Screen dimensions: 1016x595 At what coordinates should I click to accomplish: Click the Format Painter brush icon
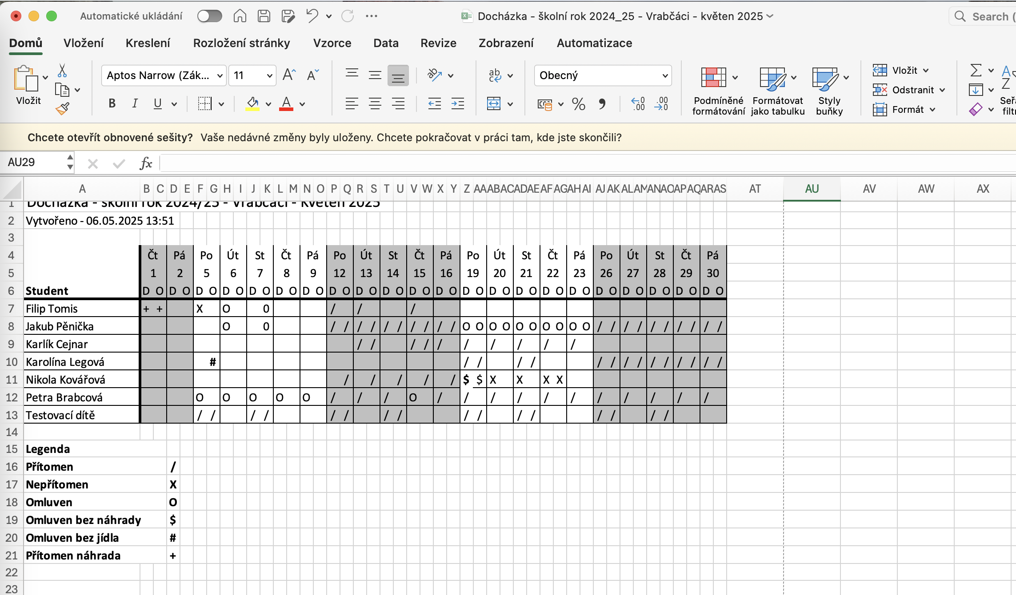coord(62,109)
